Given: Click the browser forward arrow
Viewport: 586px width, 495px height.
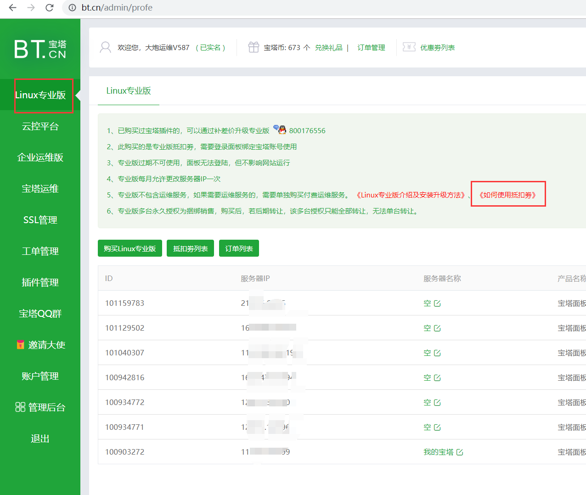Looking at the screenshot, I should point(31,7).
